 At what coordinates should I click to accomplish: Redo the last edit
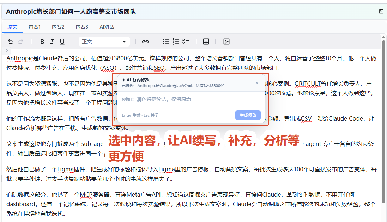click(x=20, y=42)
